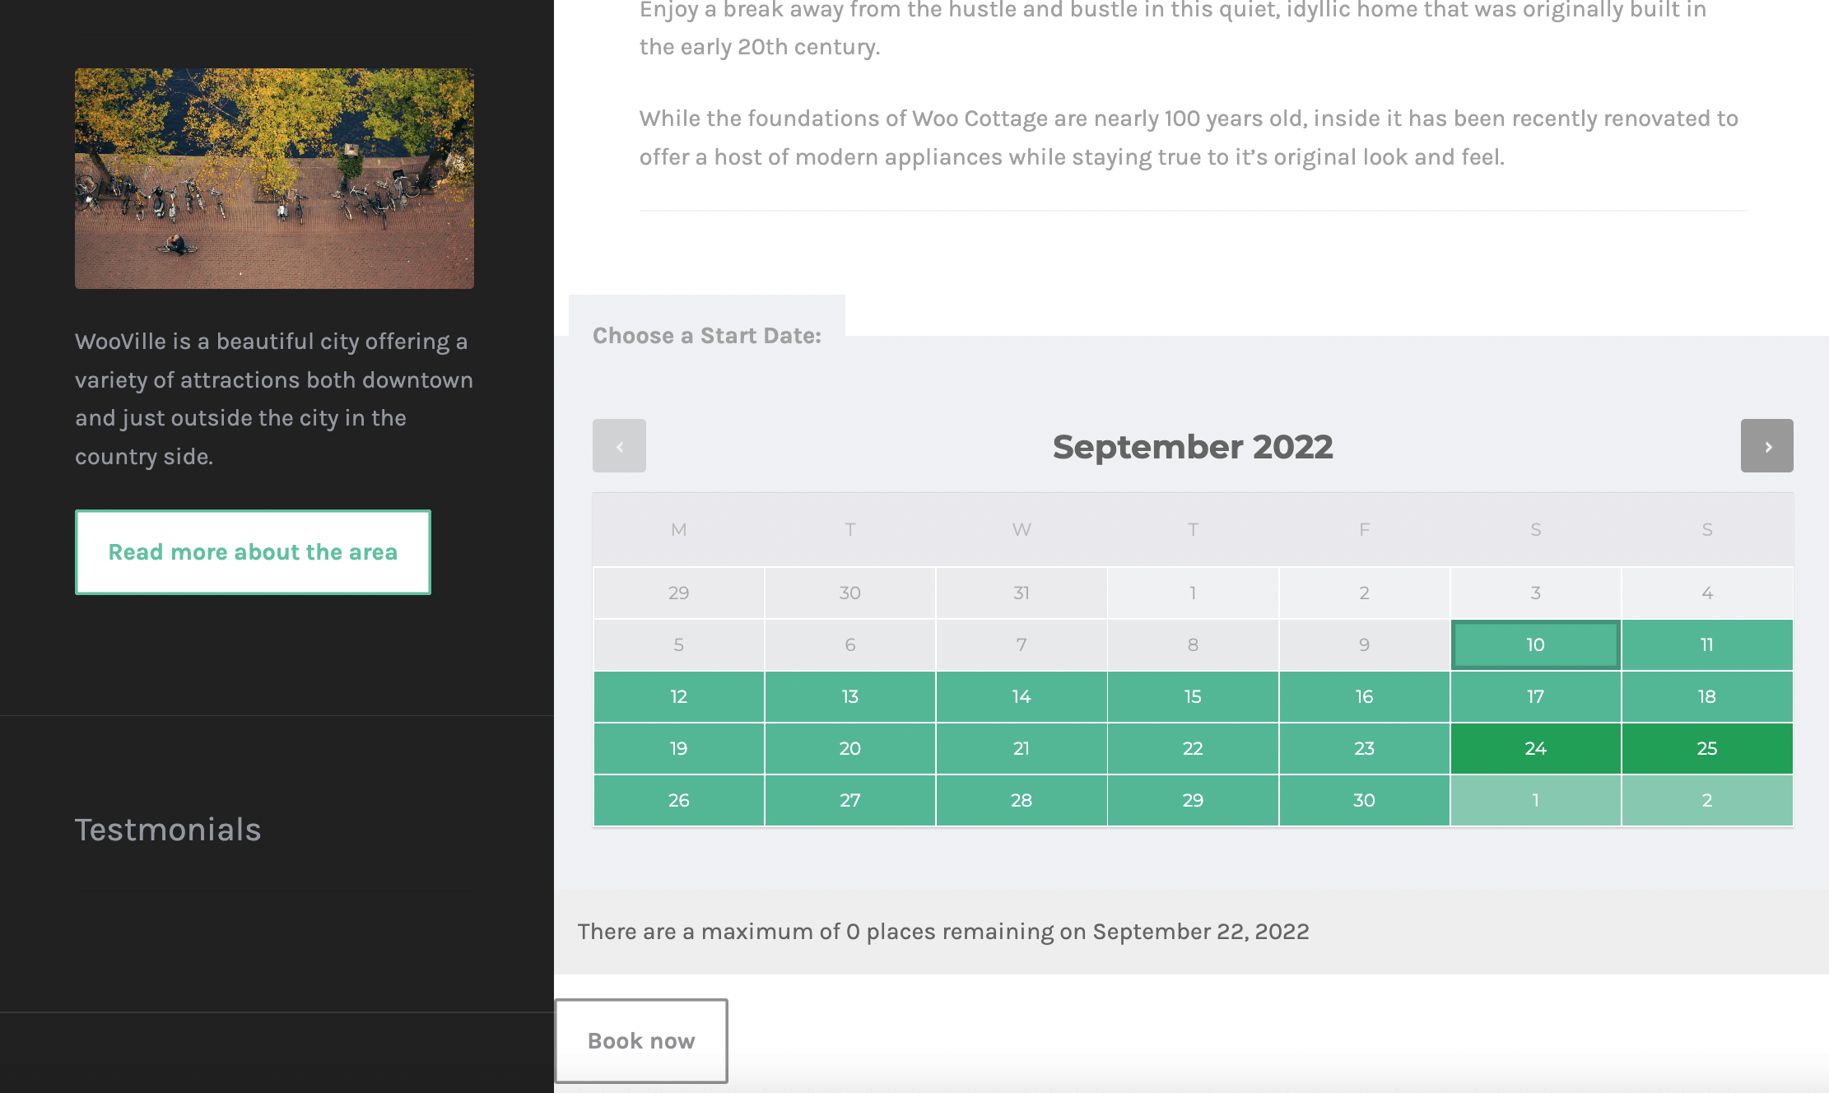Choose September 24 as start date
The height and width of the screenshot is (1093, 1829).
[x=1535, y=748]
